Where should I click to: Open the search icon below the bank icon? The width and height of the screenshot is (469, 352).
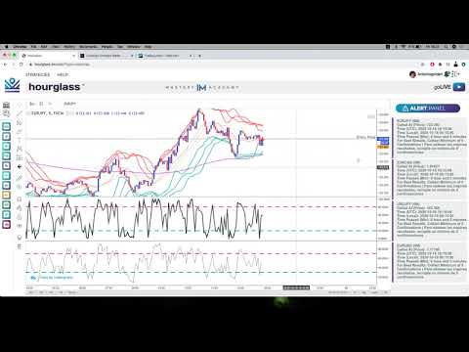point(7,113)
